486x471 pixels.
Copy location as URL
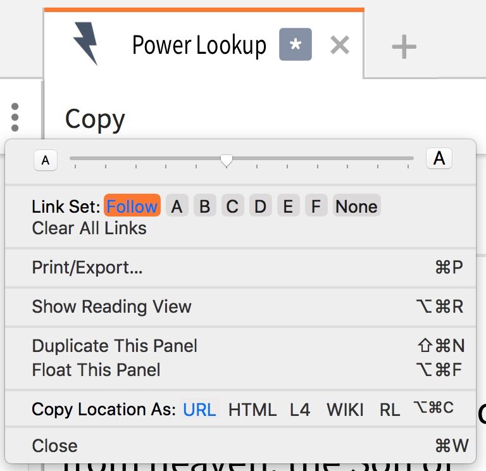coord(200,410)
